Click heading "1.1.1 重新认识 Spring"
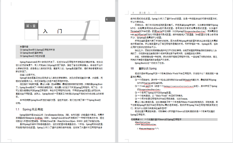 point(143,68)
